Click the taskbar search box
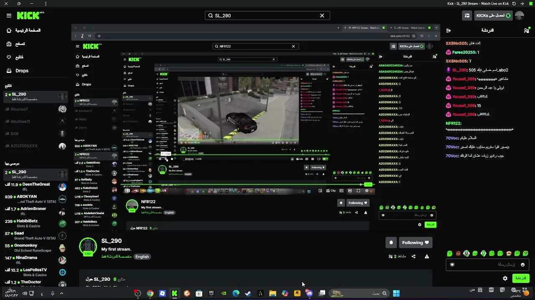 coord(359,293)
